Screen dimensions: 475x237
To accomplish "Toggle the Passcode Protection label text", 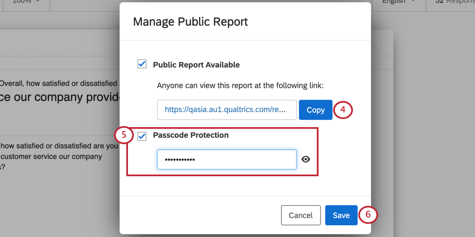I will point(190,135).
